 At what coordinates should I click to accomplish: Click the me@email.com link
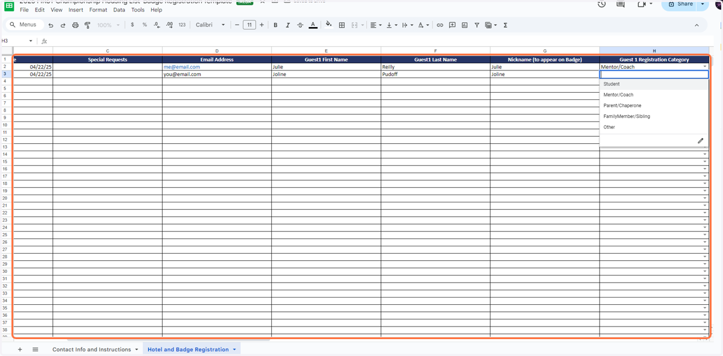coord(181,67)
